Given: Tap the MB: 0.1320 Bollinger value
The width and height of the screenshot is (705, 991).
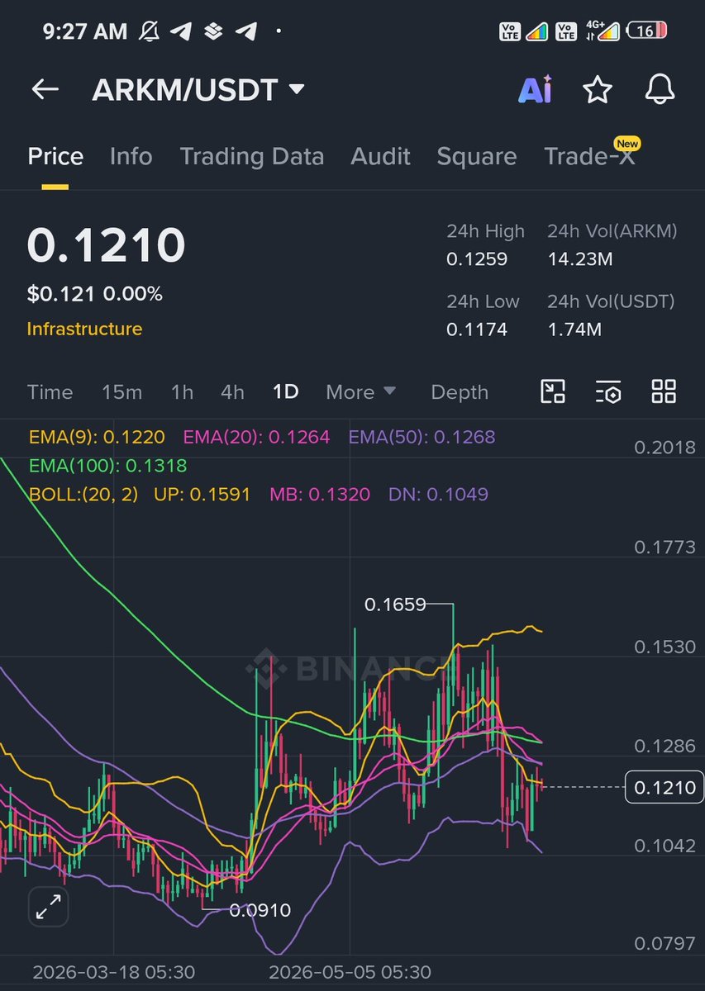Looking at the screenshot, I should coord(320,495).
